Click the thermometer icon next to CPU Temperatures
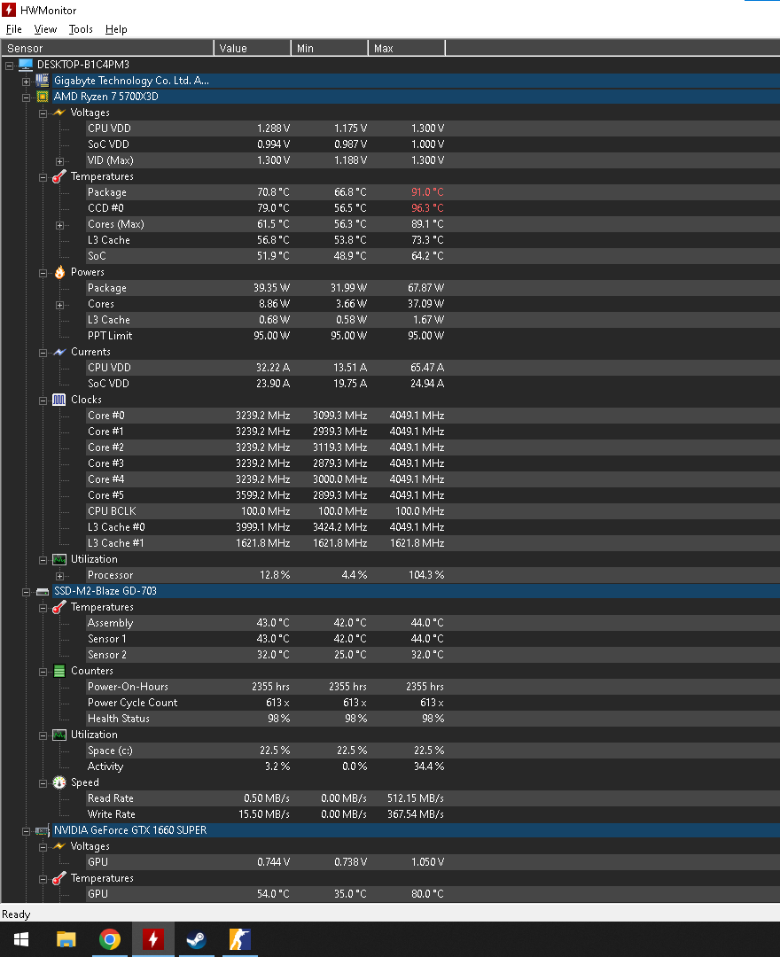The image size is (780, 957). click(x=59, y=176)
